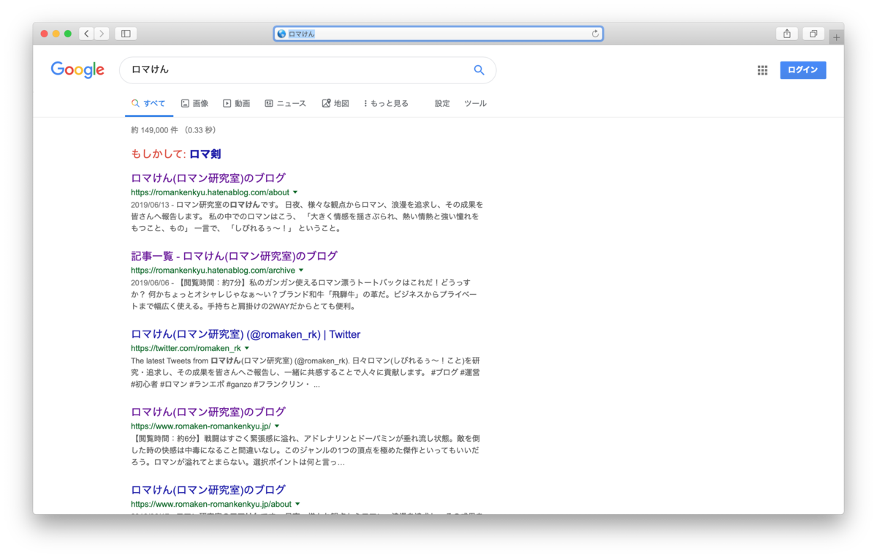Go back with Safari's back arrow
Screen dimensions: 877x558
click(86, 34)
